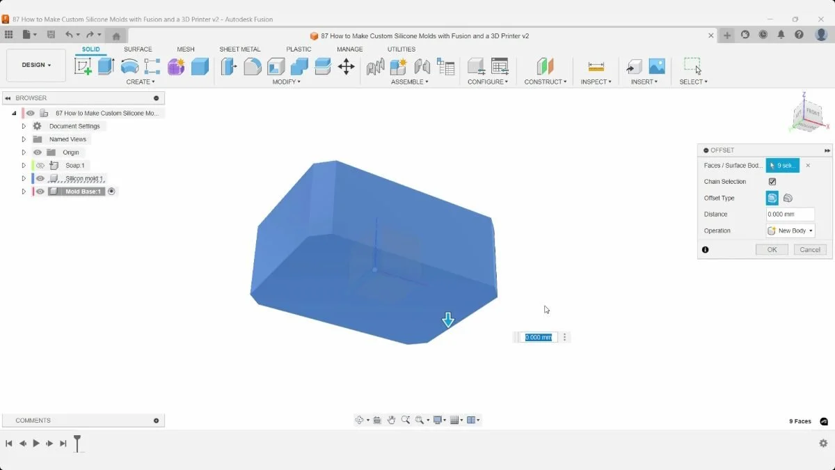Switch to the Mesh tab

click(x=186, y=49)
